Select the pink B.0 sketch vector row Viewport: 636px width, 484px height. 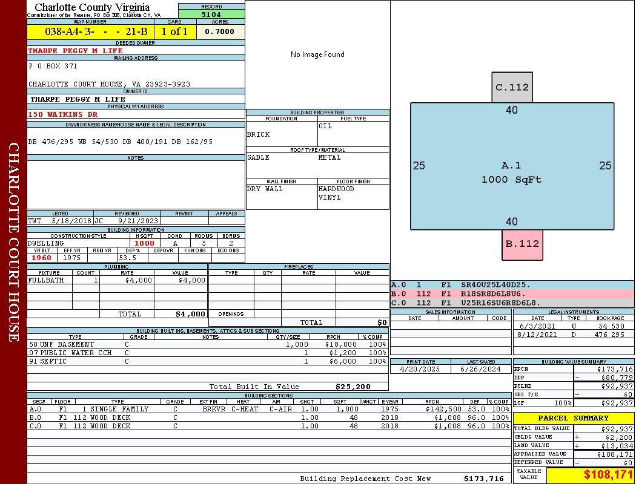512,293
